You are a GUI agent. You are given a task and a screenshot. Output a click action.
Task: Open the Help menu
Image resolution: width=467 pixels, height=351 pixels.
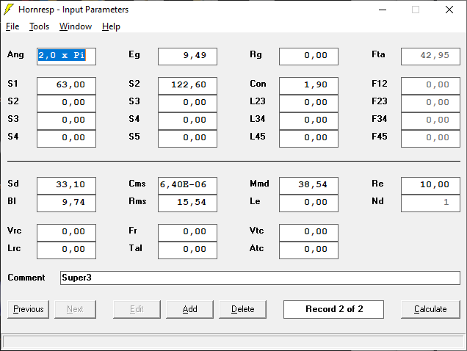click(111, 26)
